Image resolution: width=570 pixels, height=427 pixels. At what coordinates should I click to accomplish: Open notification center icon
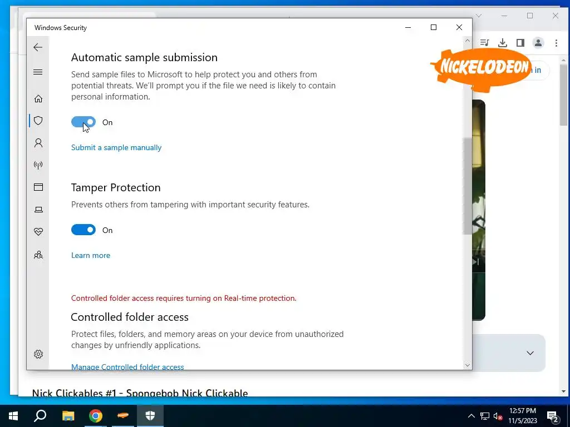tap(553, 416)
